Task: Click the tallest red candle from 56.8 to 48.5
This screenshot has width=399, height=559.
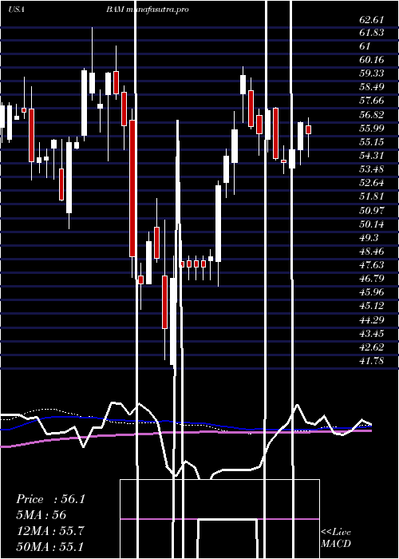Action: pos(132,188)
